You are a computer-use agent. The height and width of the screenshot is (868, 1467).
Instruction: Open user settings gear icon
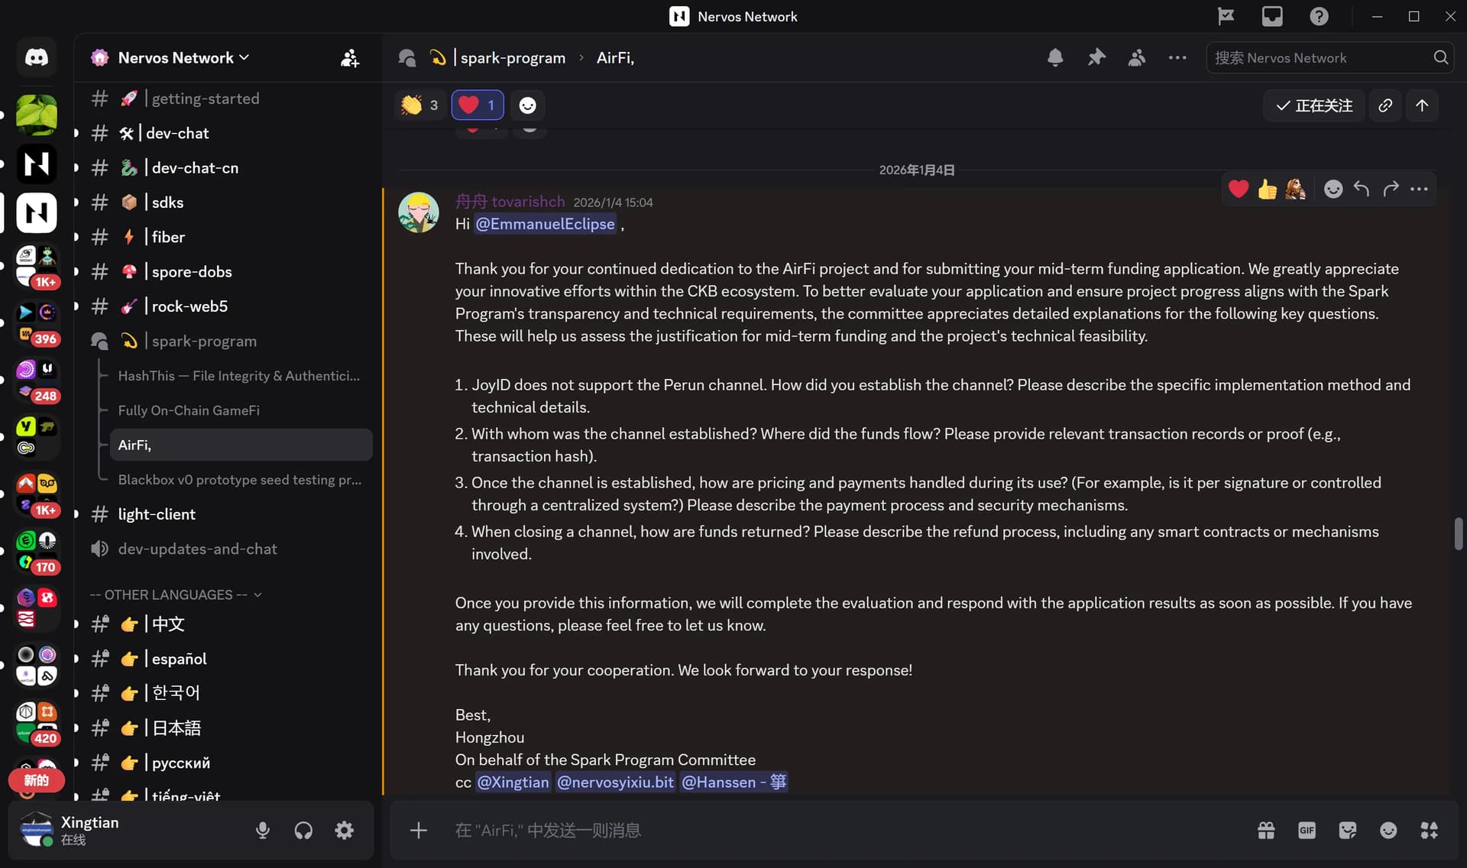click(345, 831)
